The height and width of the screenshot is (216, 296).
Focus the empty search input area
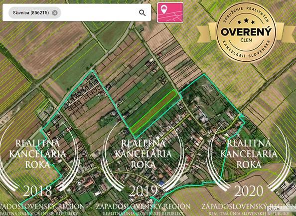pos(99,12)
